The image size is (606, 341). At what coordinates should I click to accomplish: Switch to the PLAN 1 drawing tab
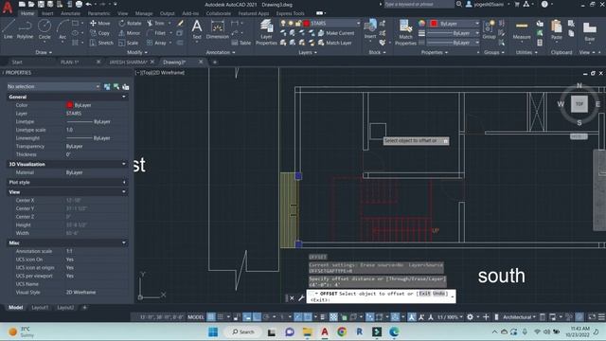[69, 62]
